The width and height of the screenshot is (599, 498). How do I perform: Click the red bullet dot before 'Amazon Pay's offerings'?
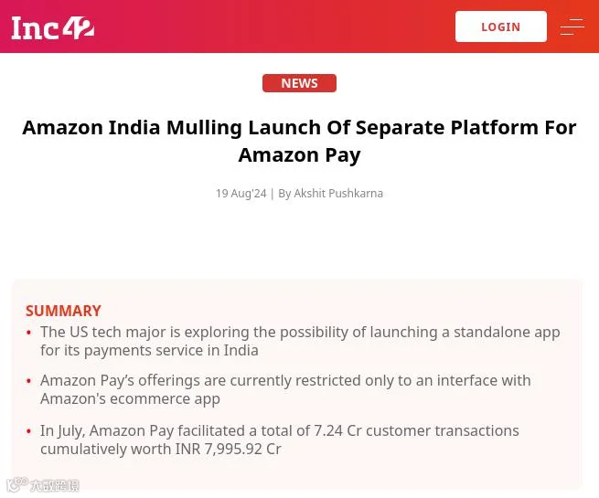(x=28, y=381)
